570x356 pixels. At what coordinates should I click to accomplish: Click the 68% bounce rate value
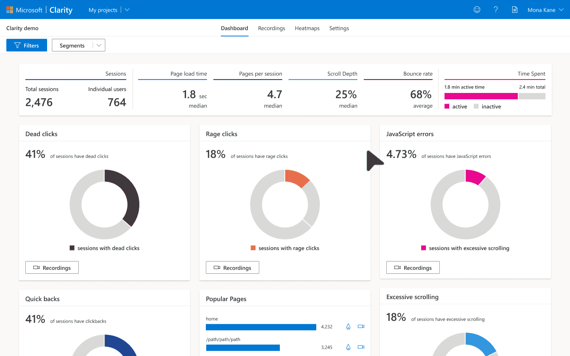[x=421, y=95]
